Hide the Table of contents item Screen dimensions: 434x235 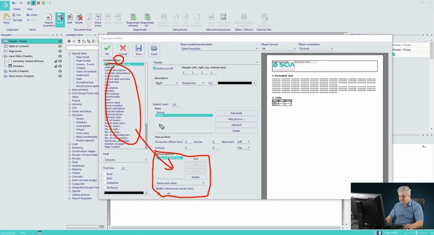(x=60, y=46)
